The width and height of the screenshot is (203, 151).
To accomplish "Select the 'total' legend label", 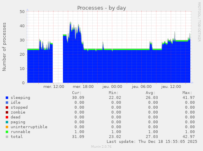I will [17, 137].
